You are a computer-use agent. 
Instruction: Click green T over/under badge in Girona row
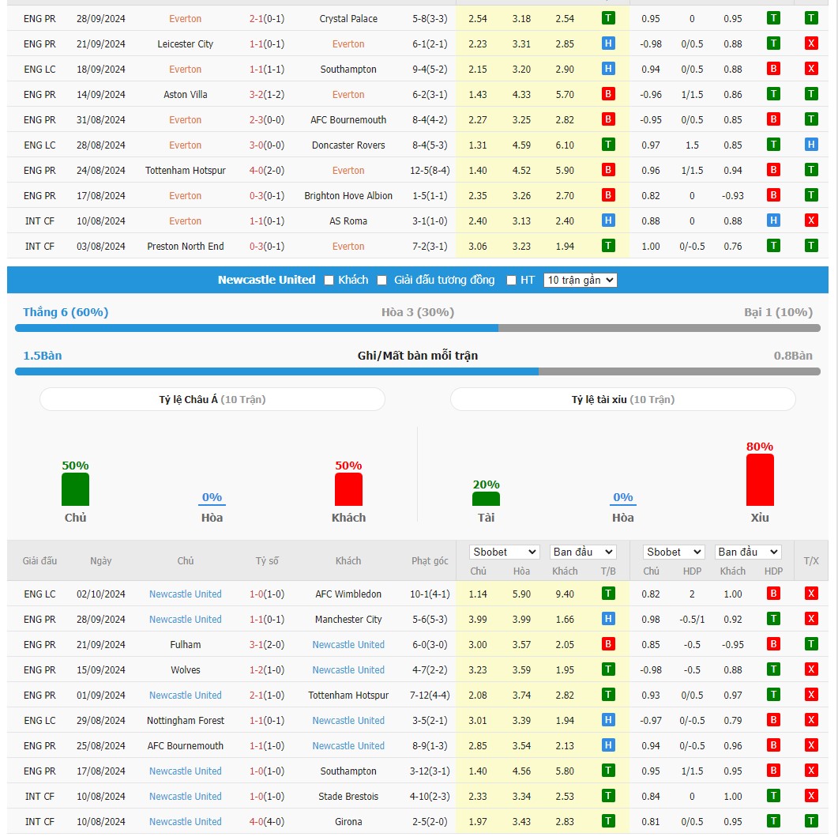811,821
